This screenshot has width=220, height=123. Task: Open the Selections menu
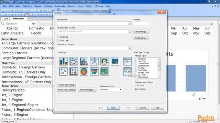[x=27, y=6]
